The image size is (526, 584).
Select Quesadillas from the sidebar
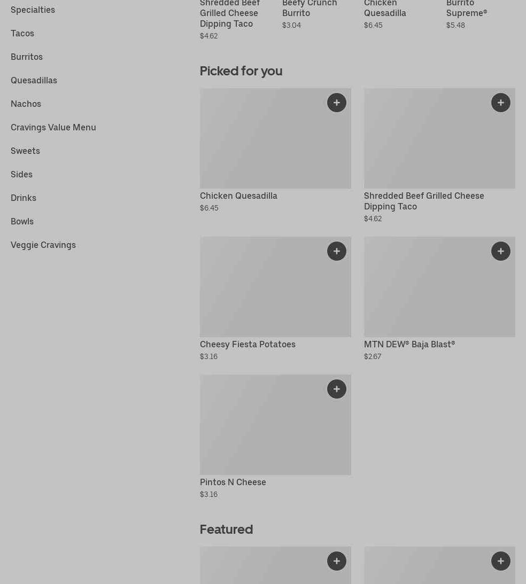pyautogui.click(x=34, y=80)
